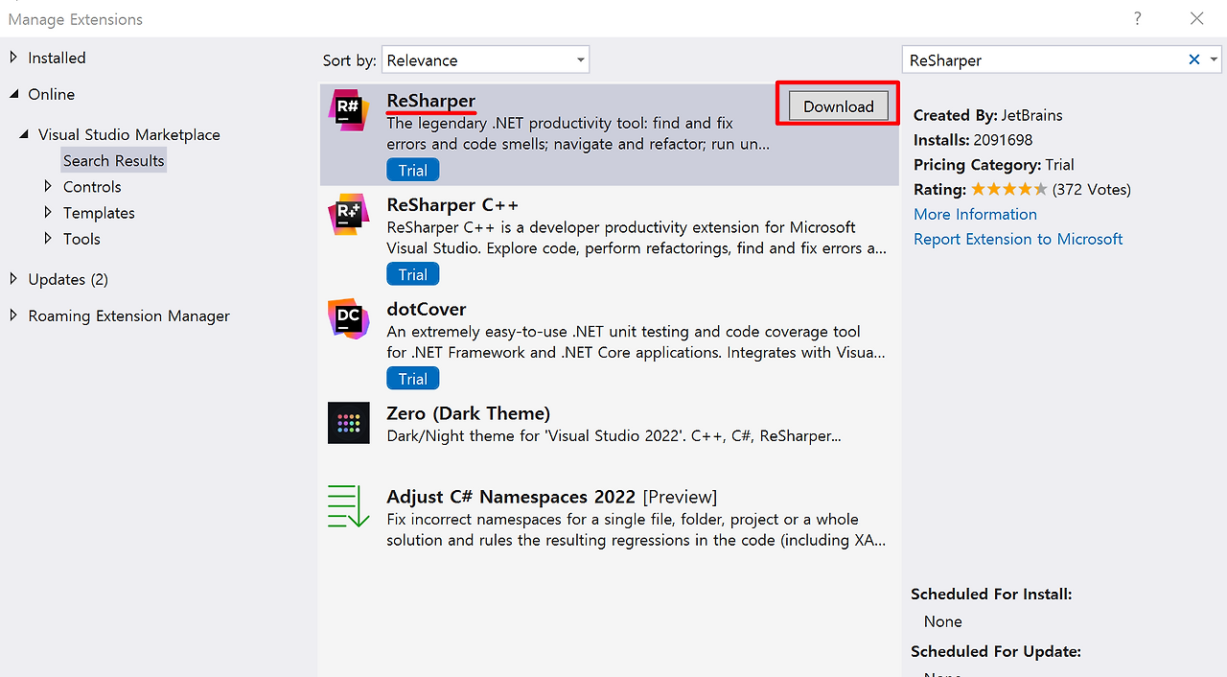Viewport: 1227px width, 677px height.
Task: Click Report Extension to Microsoft
Action: [1018, 239]
